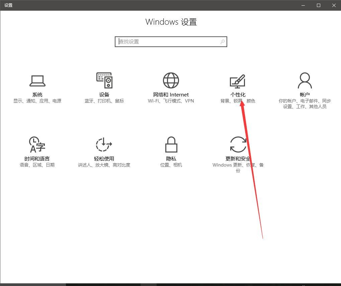Click the Wi-Fi、飞行模式、VPN description text
The height and width of the screenshot is (286, 341).
[171, 100]
